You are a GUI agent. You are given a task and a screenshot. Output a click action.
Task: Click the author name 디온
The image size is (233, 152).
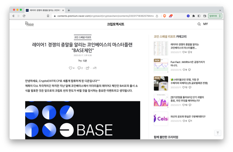tap(85, 61)
